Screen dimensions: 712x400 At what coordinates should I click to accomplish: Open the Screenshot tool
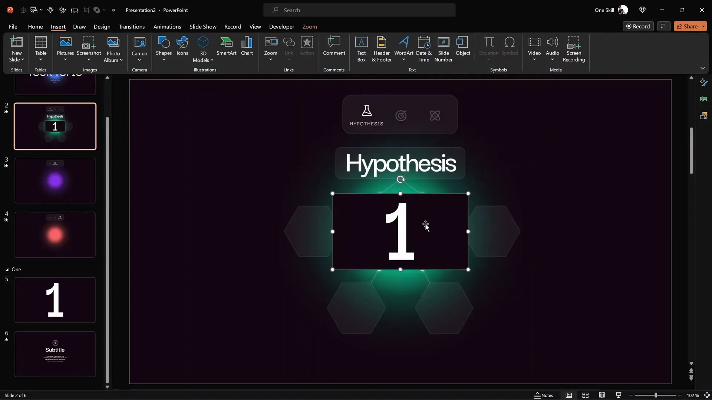point(89,49)
